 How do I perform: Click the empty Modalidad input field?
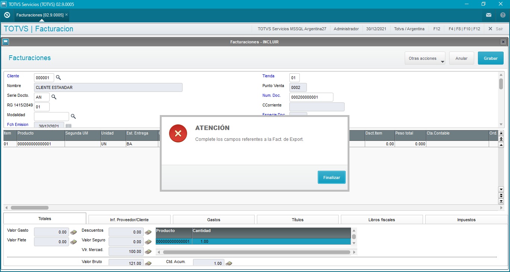[x=52, y=117]
